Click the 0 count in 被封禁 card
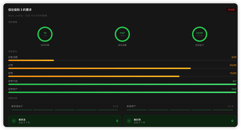 tap(232, 121)
